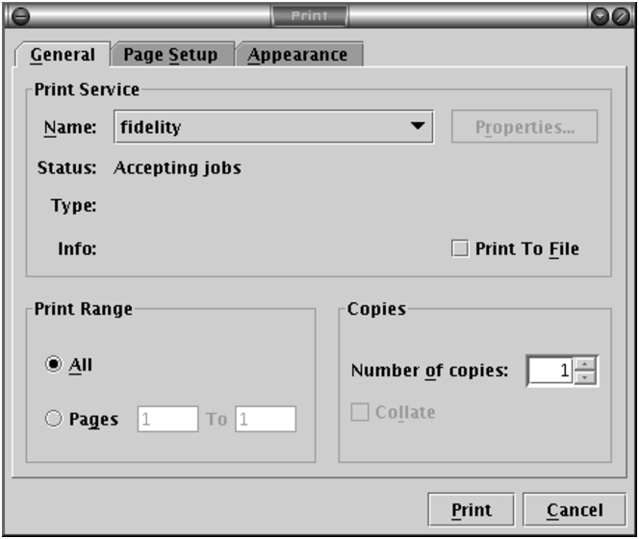Viewport: 639px width, 539px height.
Task: Switch to the General tab
Action: (63, 55)
